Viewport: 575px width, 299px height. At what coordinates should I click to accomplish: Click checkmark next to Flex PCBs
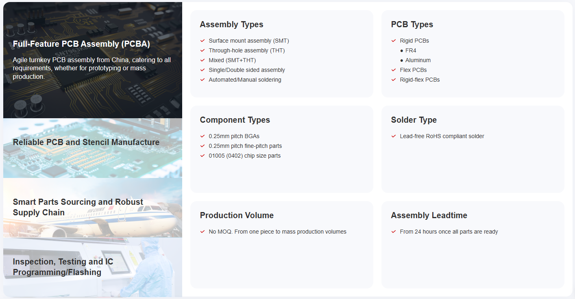[394, 70]
